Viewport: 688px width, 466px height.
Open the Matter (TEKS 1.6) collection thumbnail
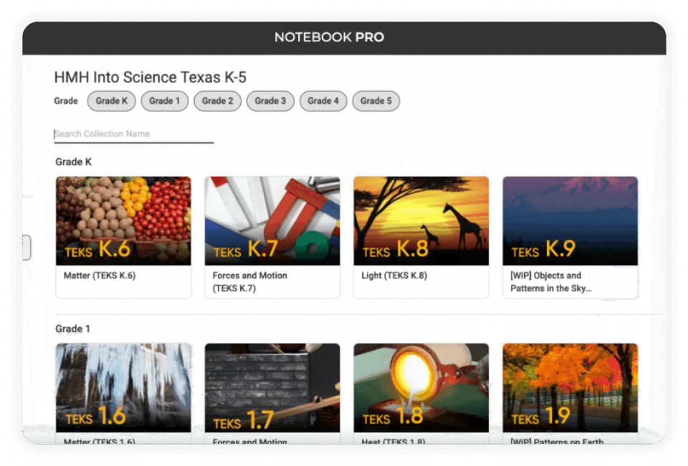point(123,387)
